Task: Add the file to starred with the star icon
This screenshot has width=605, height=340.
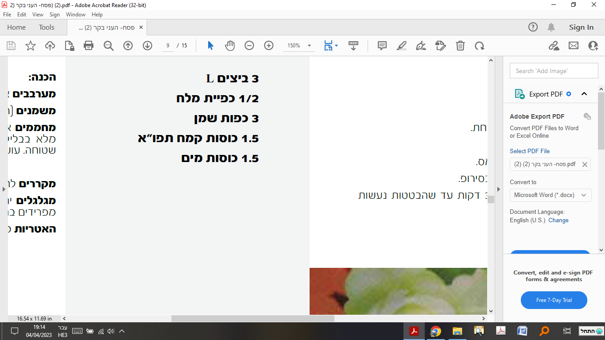Action: tap(31, 46)
